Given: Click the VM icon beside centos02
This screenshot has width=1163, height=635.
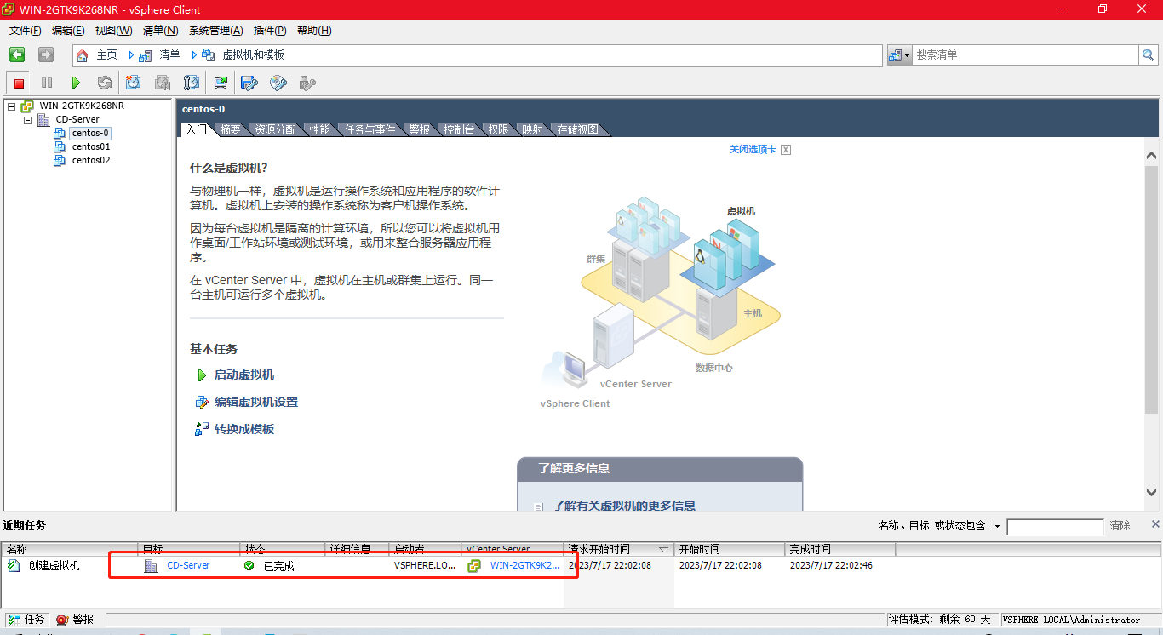Looking at the screenshot, I should coord(60,160).
